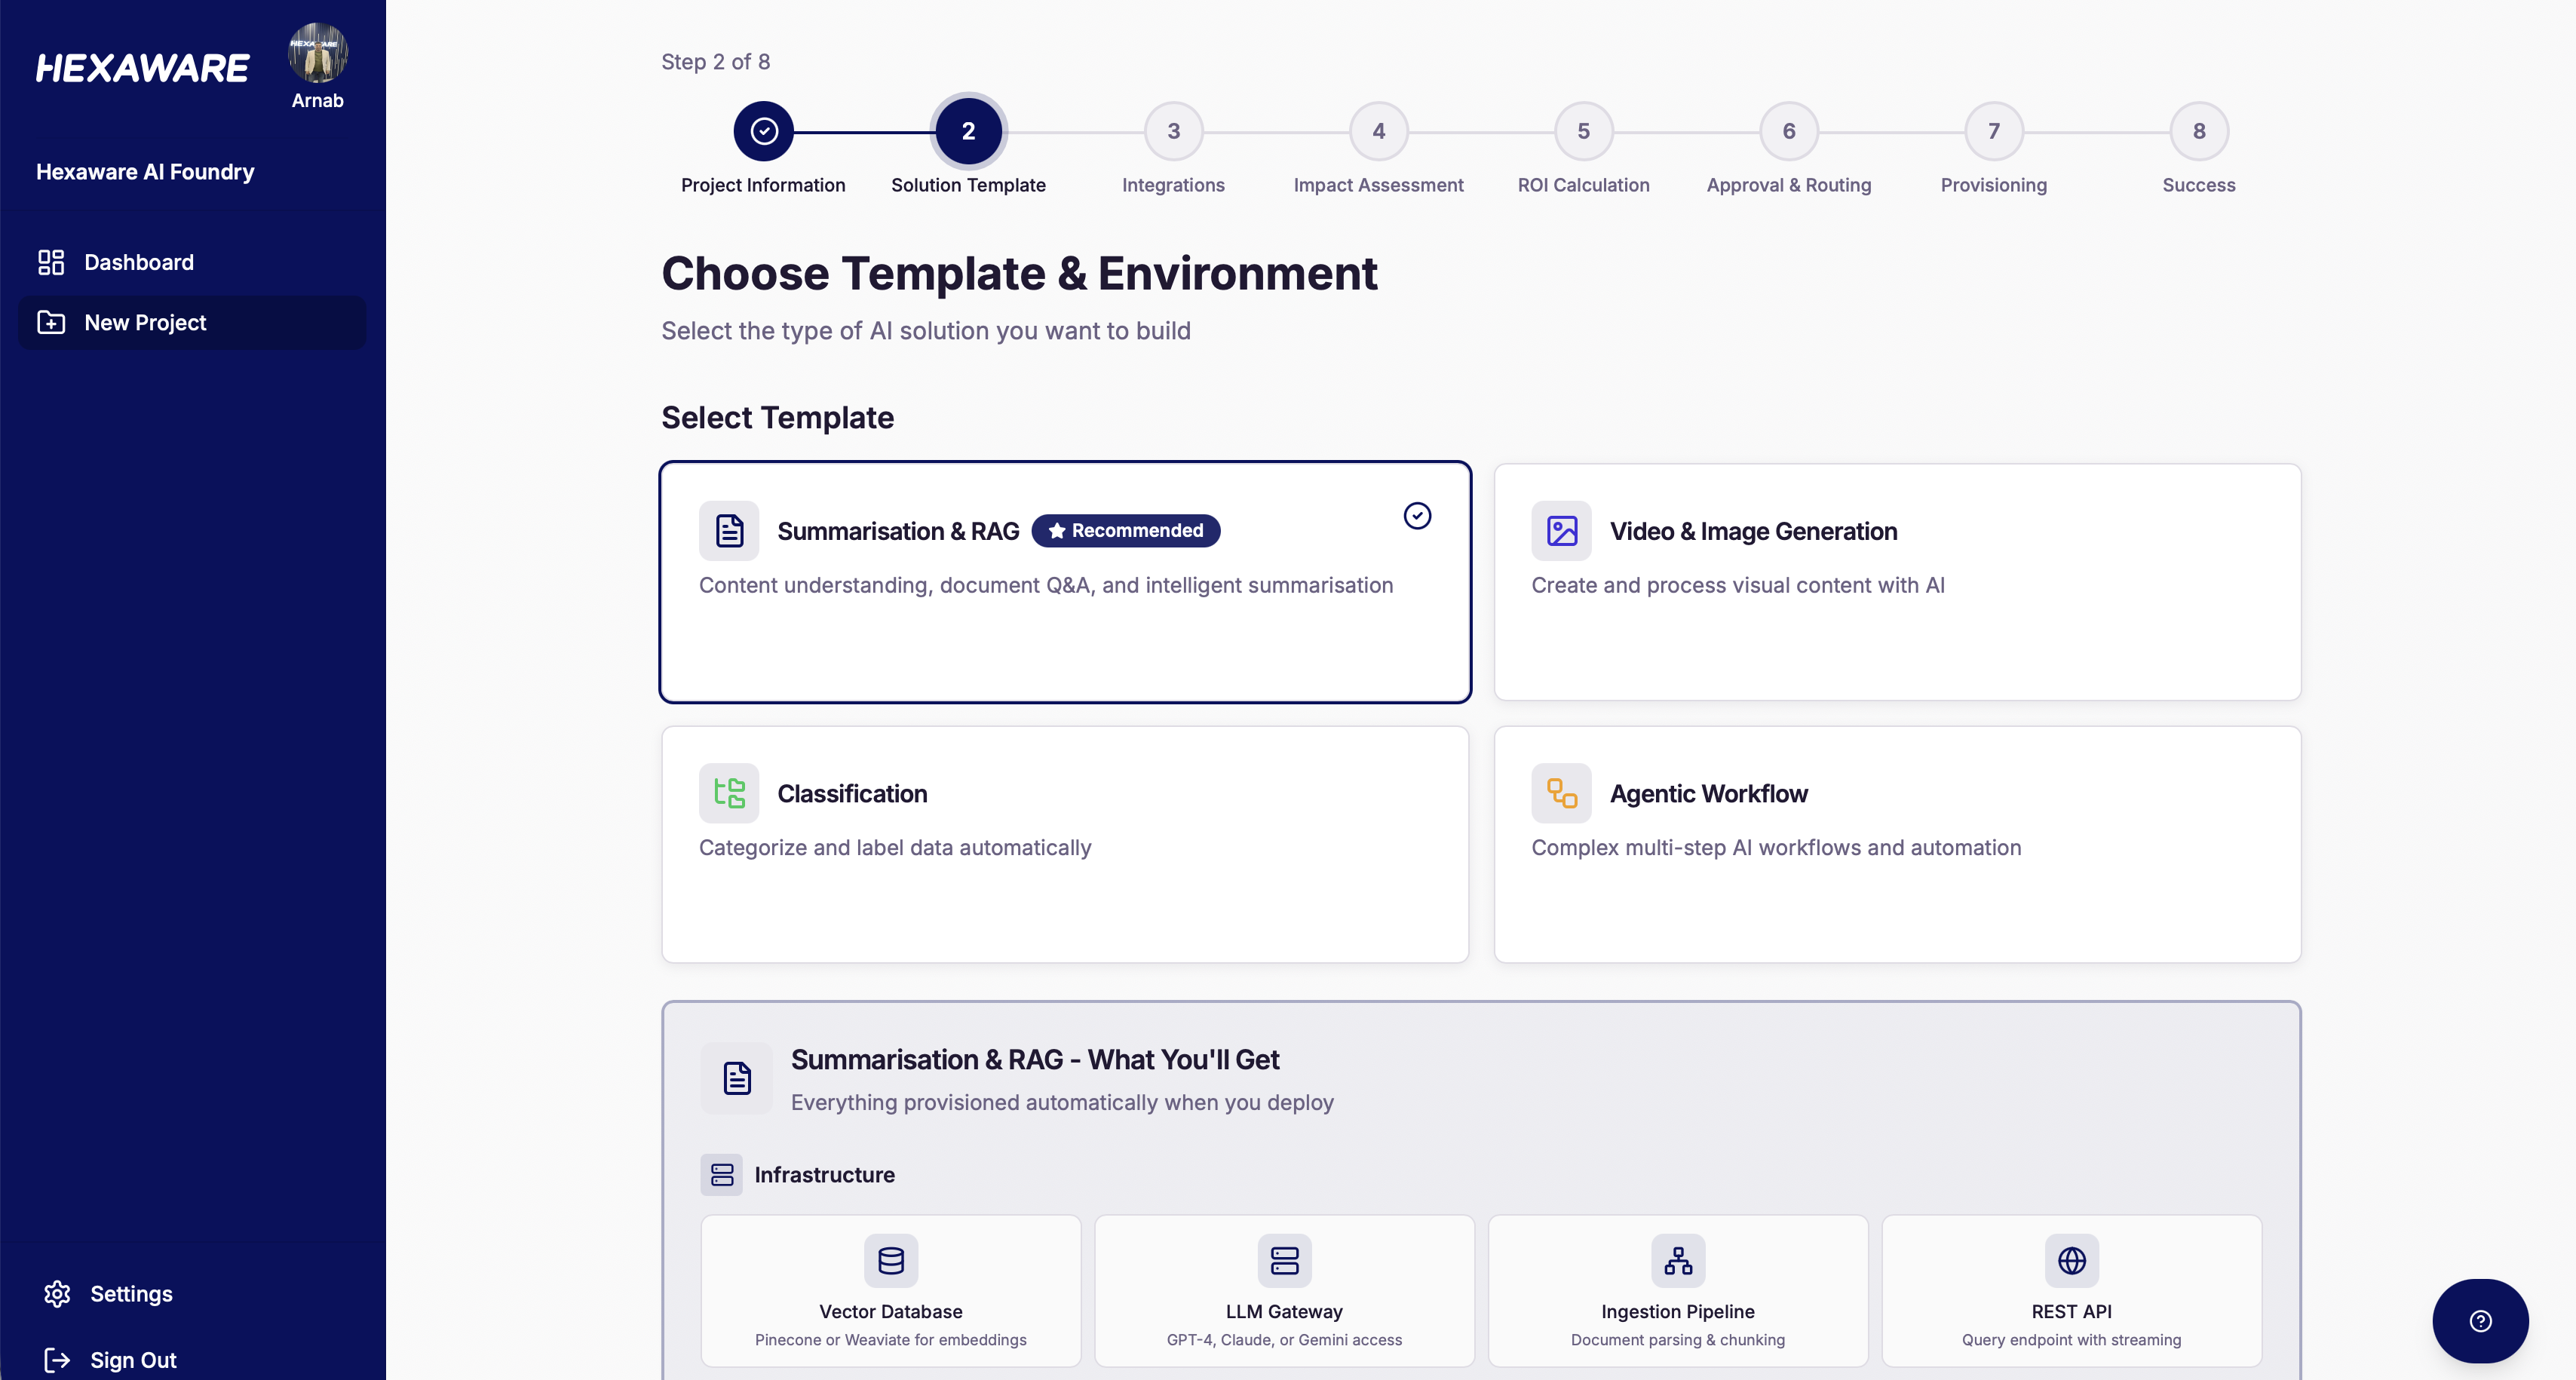The image size is (2576, 1380).
Task: Click the Ingestion Pipeline icon
Action: click(x=1677, y=1260)
